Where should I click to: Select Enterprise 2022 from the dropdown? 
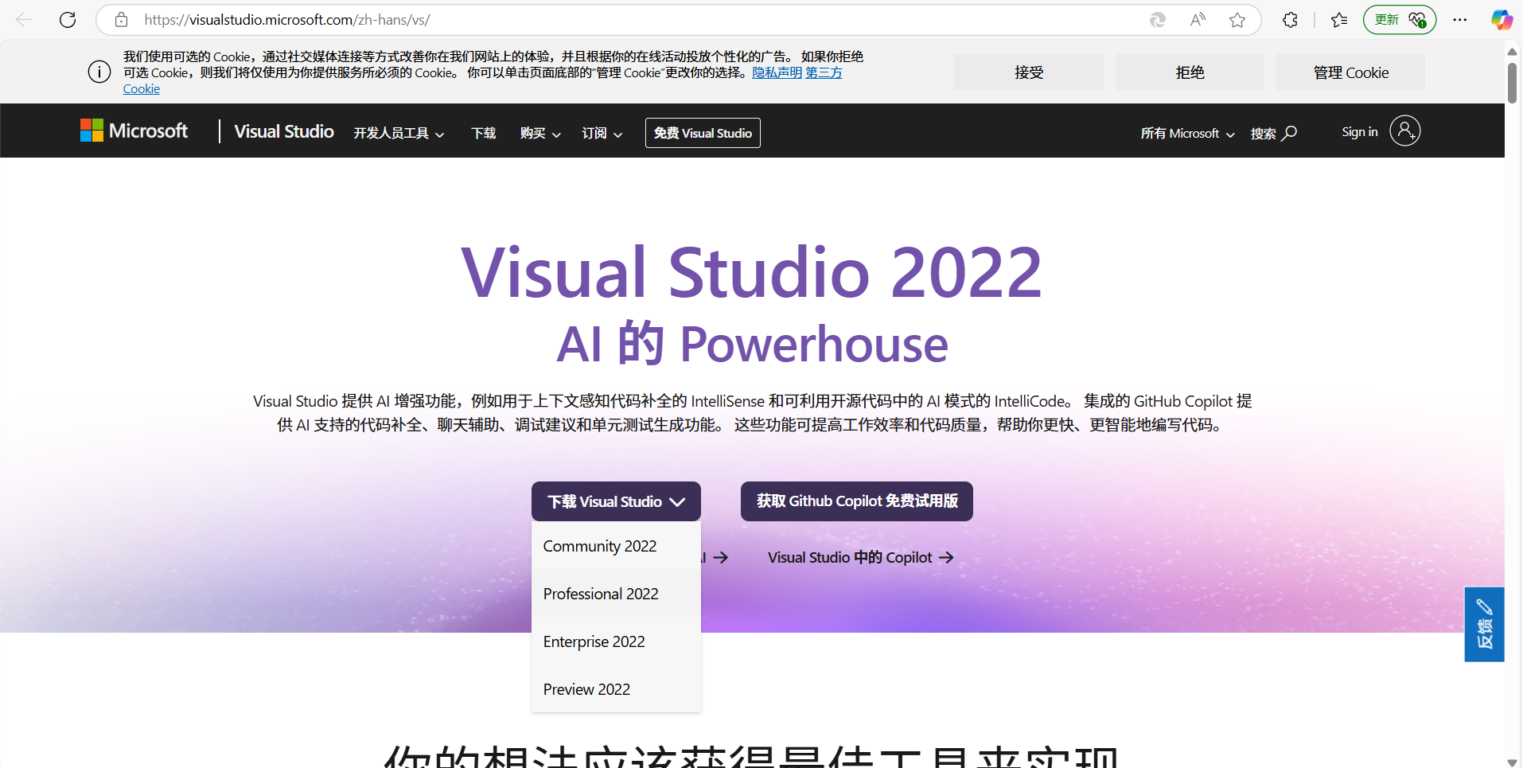[616, 641]
